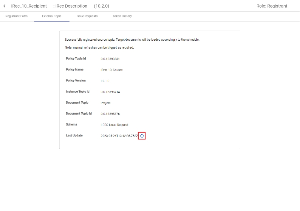Click the Schema value I-REC Issue Request
This screenshot has height=211, width=300.
(x=114, y=125)
